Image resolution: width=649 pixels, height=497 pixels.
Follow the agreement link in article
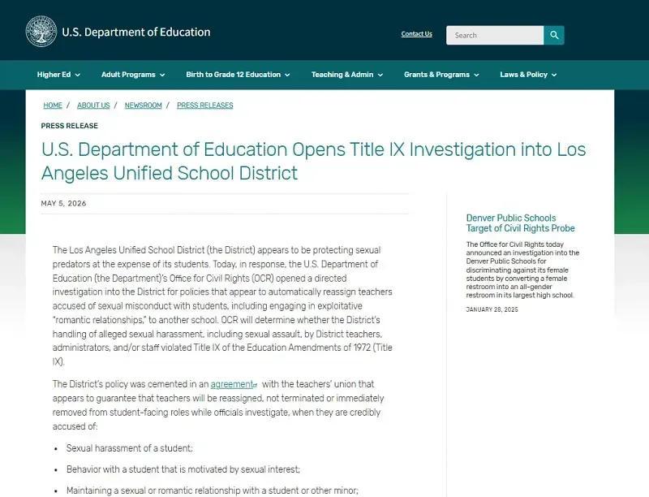[x=232, y=384]
